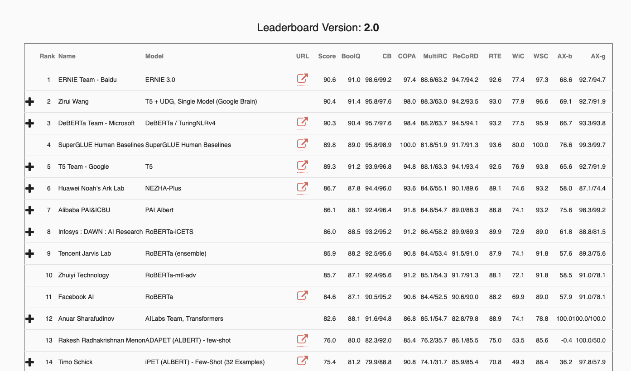Click the Rank column header

coord(47,57)
